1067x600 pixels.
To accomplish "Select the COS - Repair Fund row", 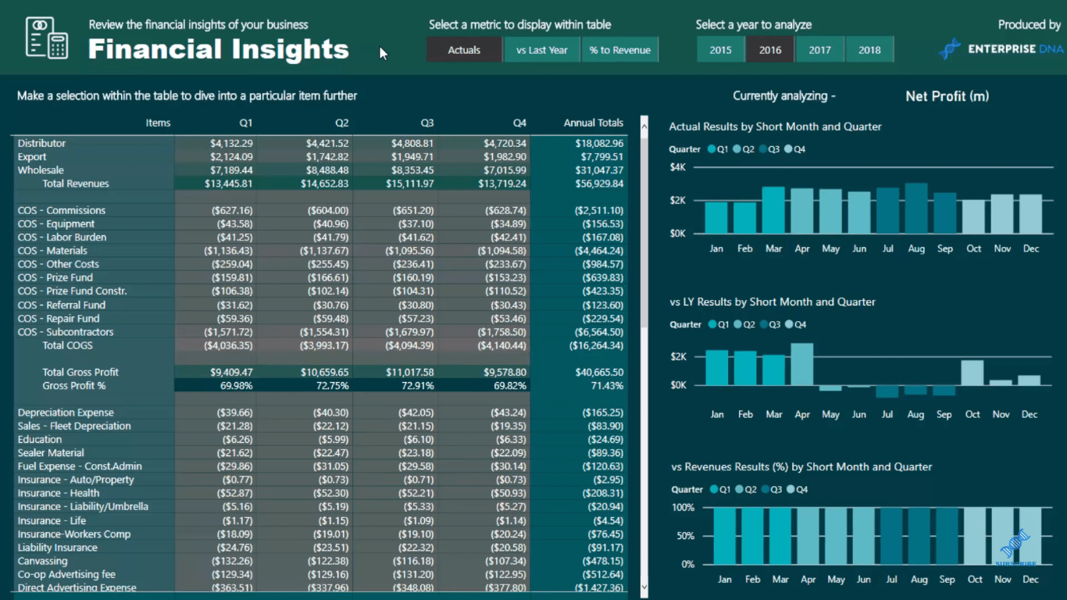I will click(320, 319).
